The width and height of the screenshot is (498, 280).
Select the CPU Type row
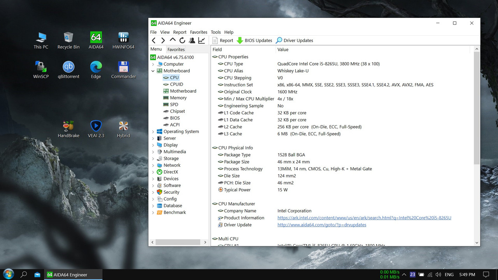[x=342, y=64]
